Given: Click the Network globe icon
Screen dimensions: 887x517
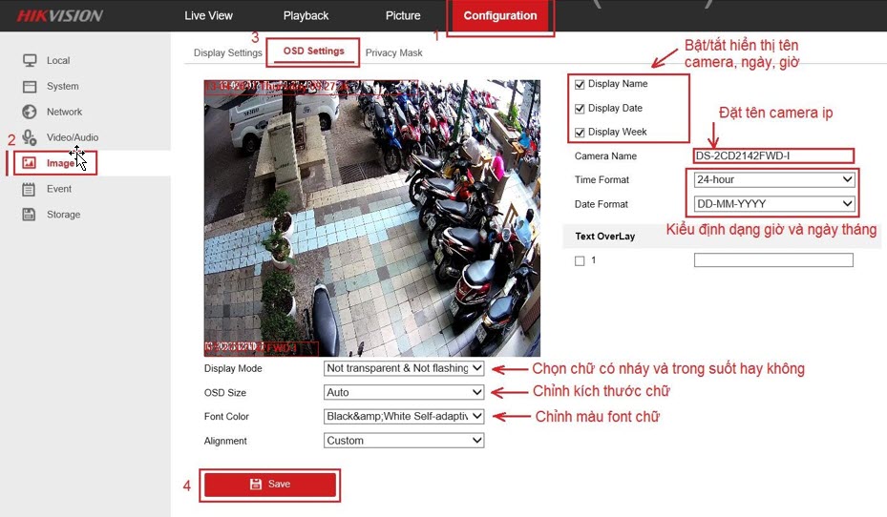Looking at the screenshot, I should coord(30,112).
